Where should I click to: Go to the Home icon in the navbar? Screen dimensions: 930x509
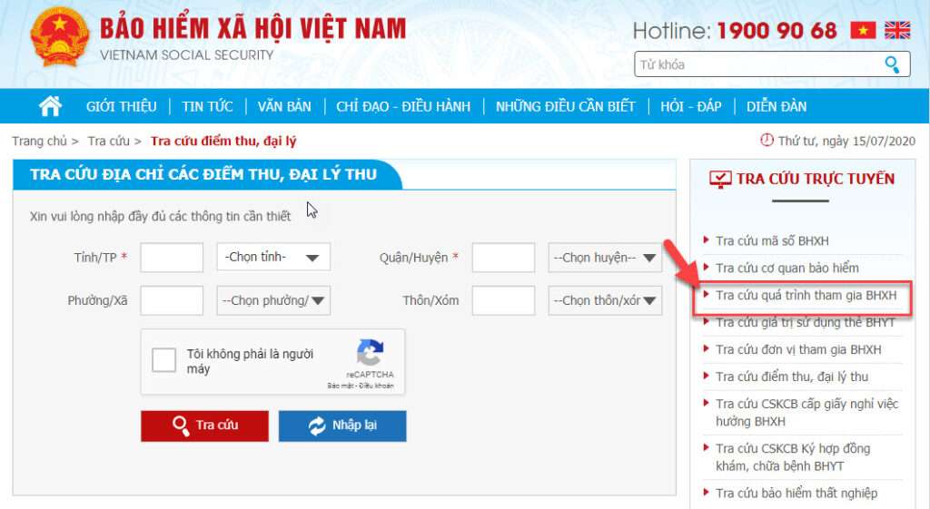tap(51, 106)
